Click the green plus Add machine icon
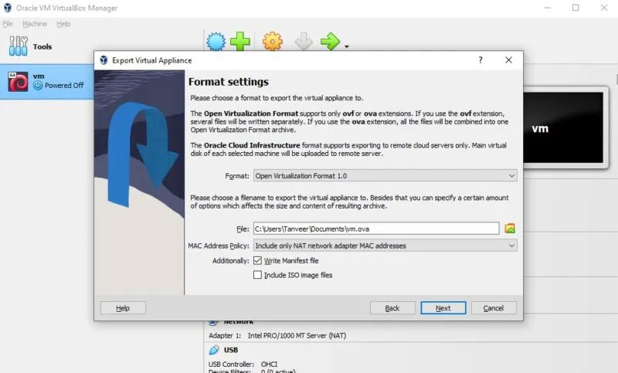 (x=240, y=42)
